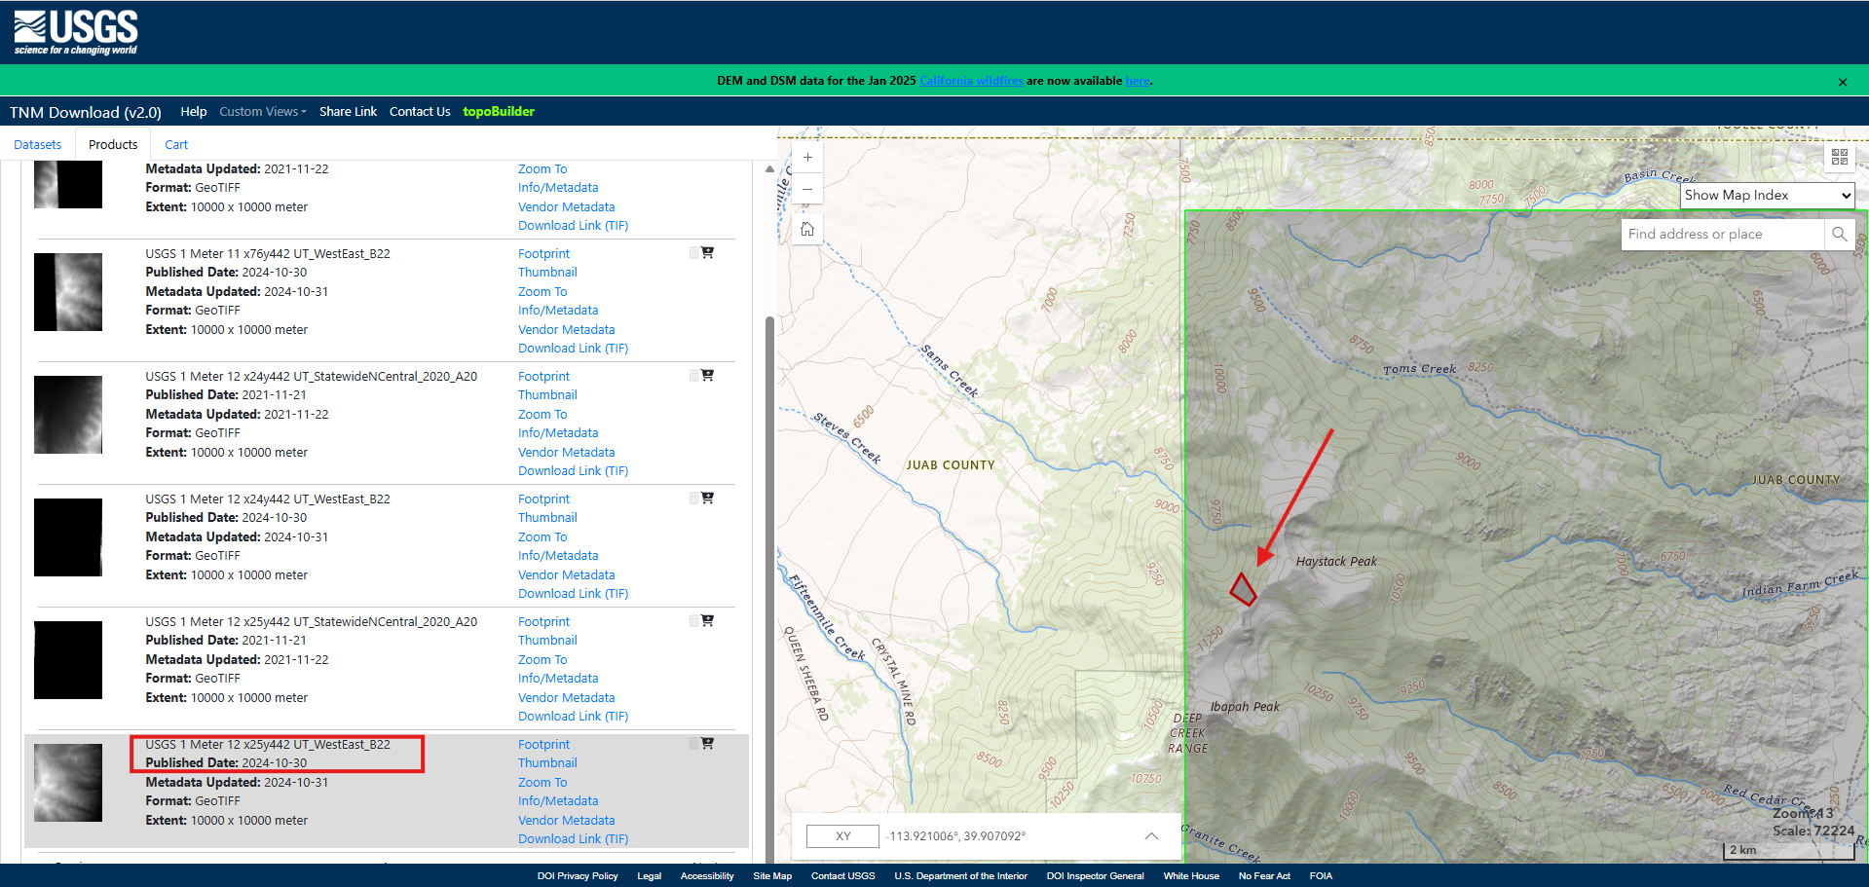Open the topoBuilder link
Viewport: 1869px width, 887px height.
tap(499, 112)
